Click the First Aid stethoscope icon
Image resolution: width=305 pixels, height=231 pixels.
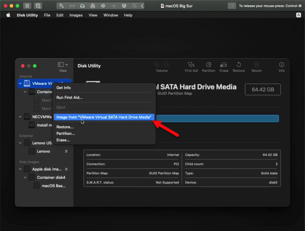191,65
